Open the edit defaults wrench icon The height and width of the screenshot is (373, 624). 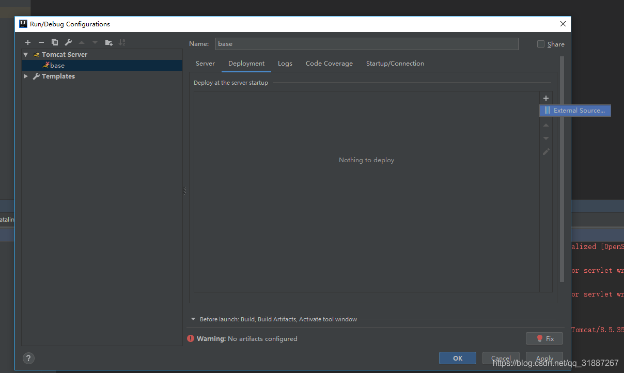pyautogui.click(x=68, y=42)
